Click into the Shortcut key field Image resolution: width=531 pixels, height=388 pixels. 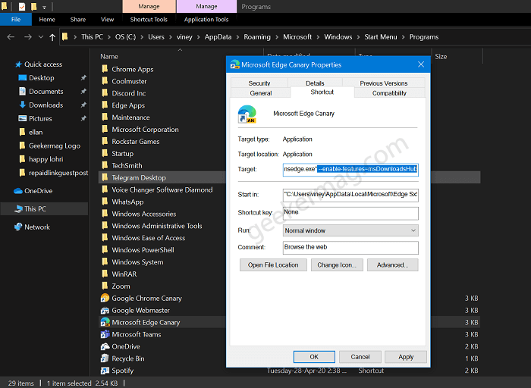(x=350, y=213)
